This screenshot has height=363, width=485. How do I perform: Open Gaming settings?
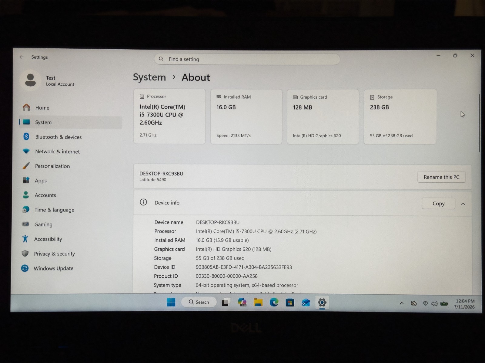coord(70,224)
